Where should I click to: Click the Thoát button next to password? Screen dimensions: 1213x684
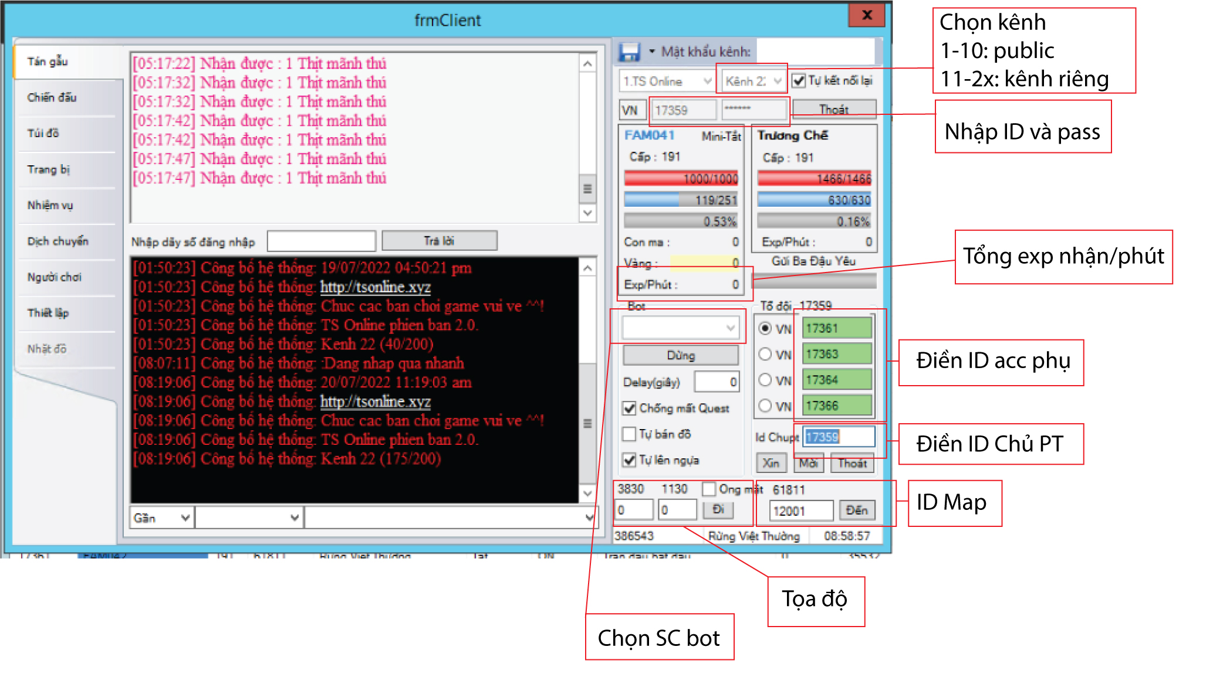(x=834, y=110)
